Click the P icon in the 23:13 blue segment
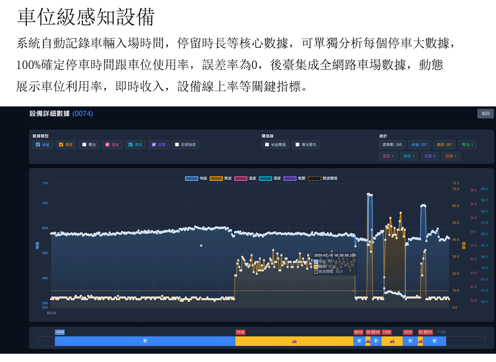Screen dimensions: 496x362 click(x=410, y=341)
